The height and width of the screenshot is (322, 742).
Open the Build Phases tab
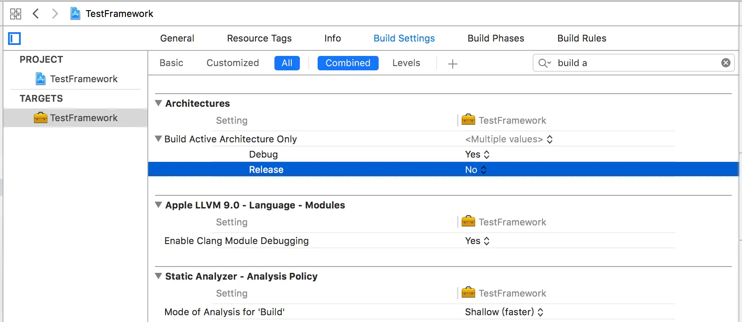[496, 38]
